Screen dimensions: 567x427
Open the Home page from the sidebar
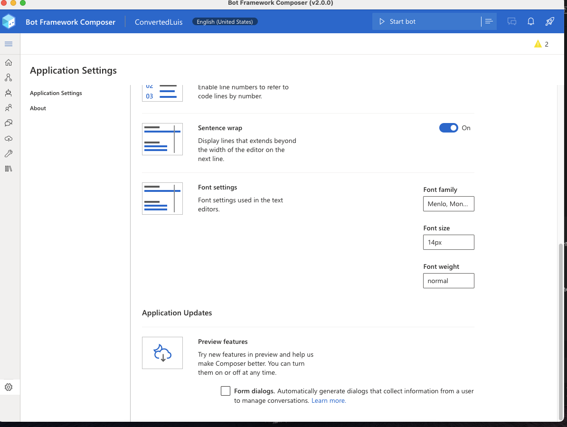pos(9,62)
